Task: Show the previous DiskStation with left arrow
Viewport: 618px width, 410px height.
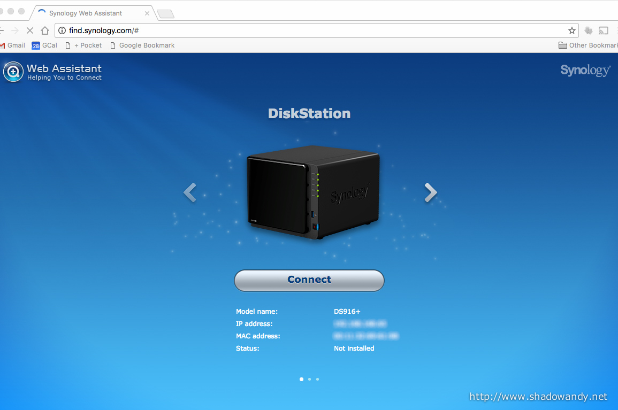Action: (x=190, y=192)
